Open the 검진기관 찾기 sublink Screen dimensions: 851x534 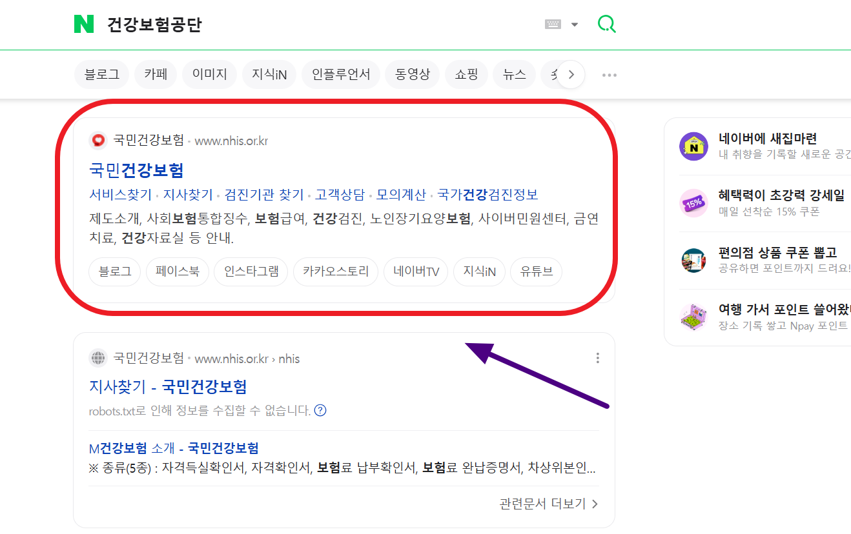click(264, 195)
